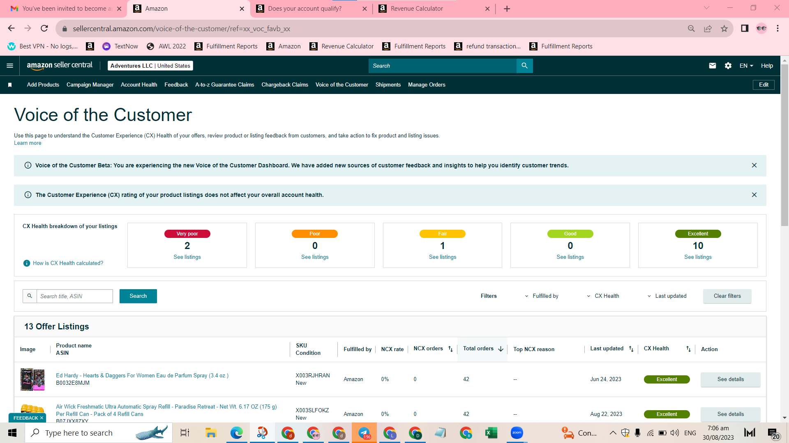Click the teal Search button for listings
This screenshot has height=443, width=789.
click(x=138, y=296)
